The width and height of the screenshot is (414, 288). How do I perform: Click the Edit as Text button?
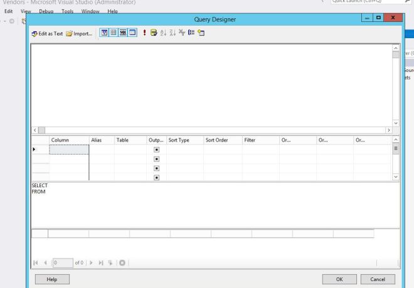click(x=48, y=34)
